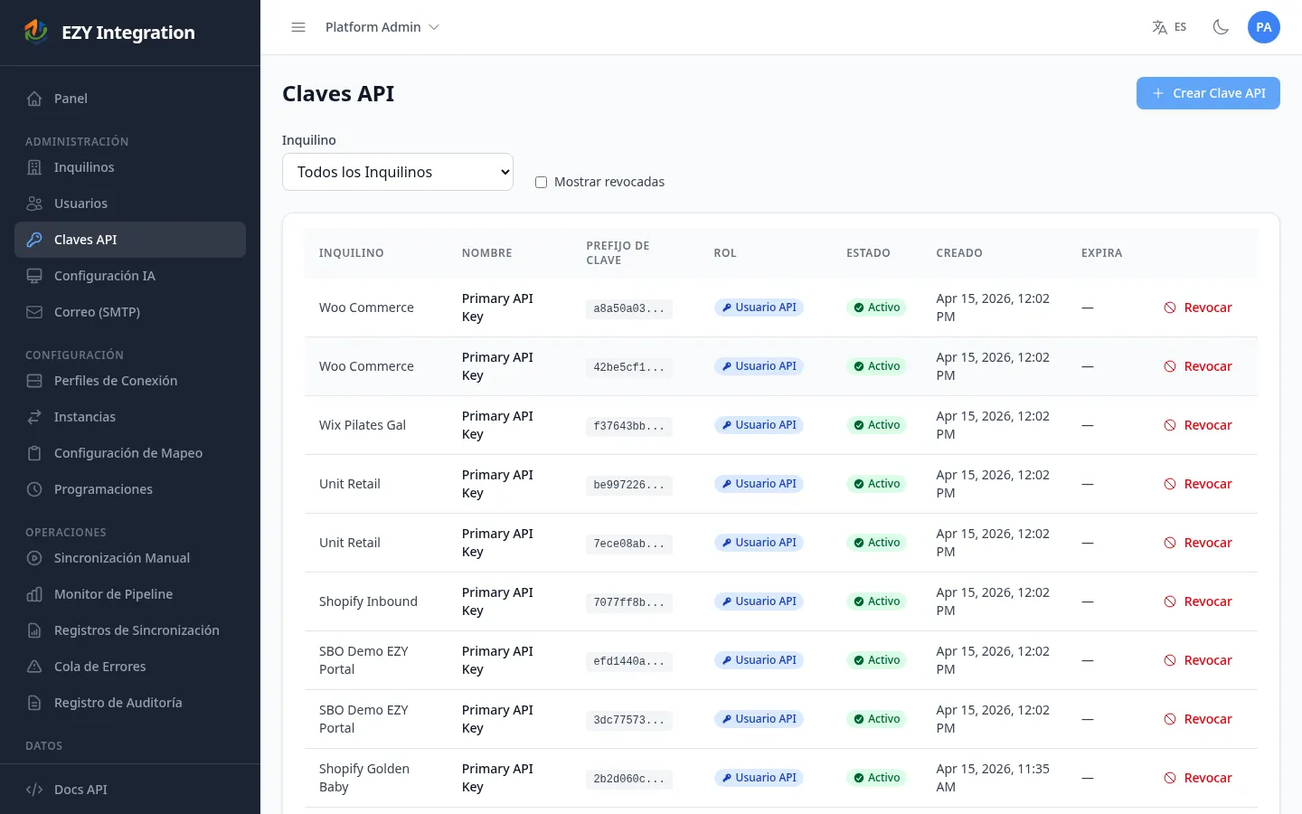
Task: Click the Correo (SMTP) envelope icon
Action: tap(34, 312)
